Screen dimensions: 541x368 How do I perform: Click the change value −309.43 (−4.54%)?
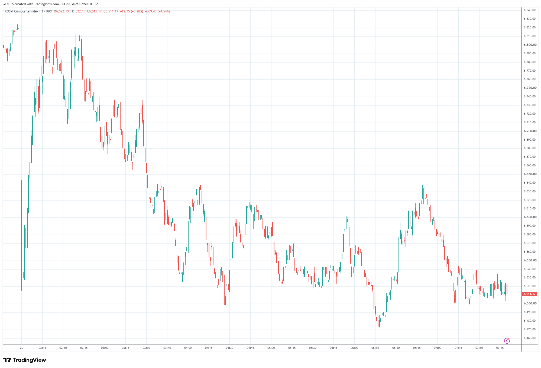[x=157, y=11]
